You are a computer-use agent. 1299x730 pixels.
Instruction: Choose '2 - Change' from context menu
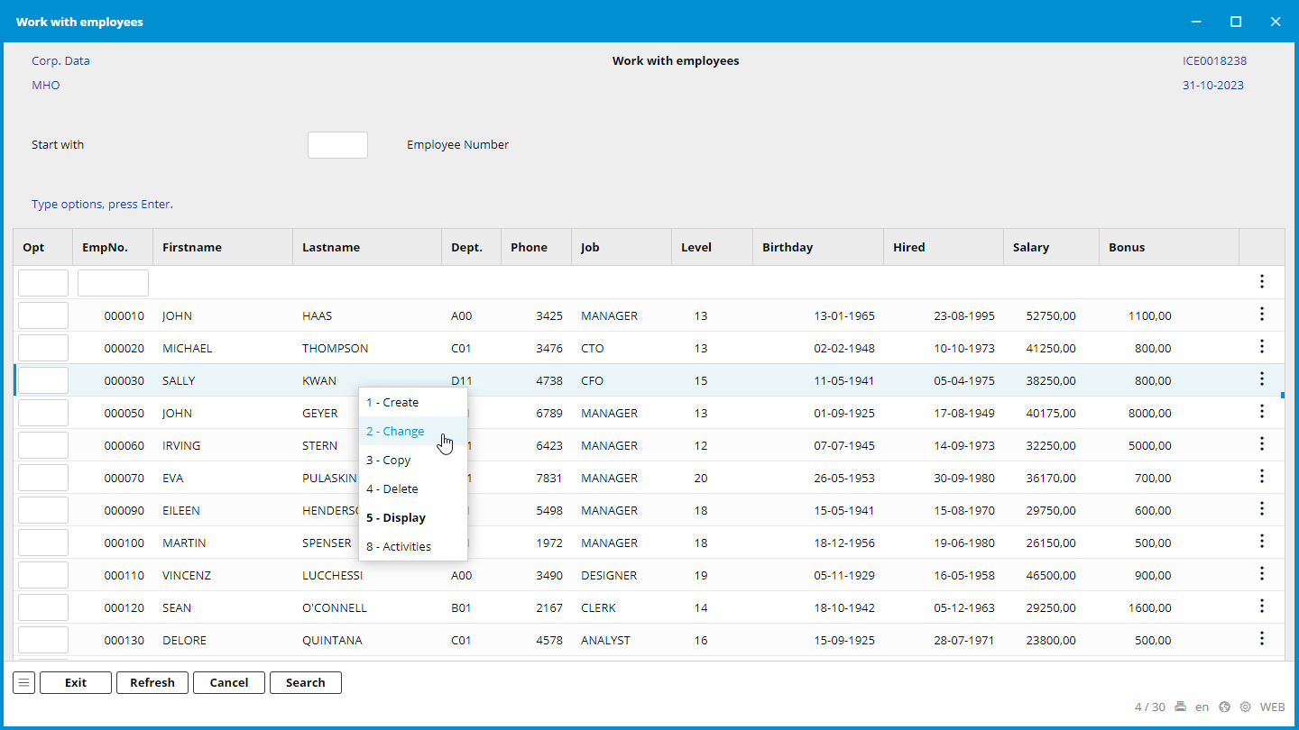pos(395,431)
